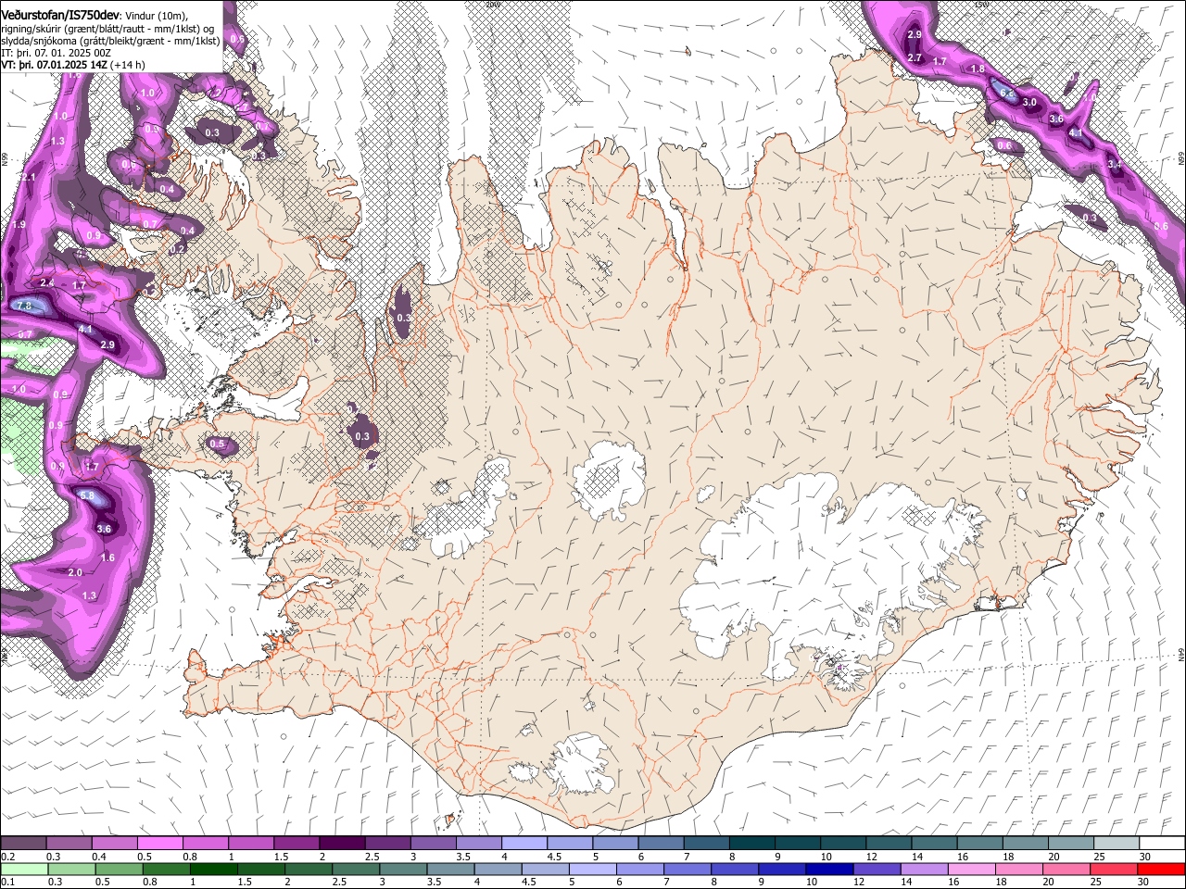The image size is (1186, 889).
Task: Click the 2.1 precipitation value
Action: (28, 177)
